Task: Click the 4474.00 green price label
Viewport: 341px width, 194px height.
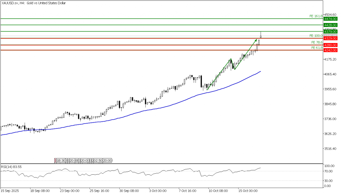Action: (330, 19)
